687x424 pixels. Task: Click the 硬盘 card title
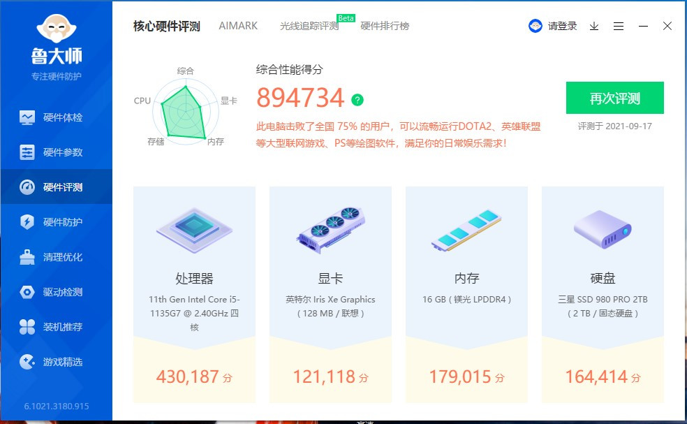point(603,279)
